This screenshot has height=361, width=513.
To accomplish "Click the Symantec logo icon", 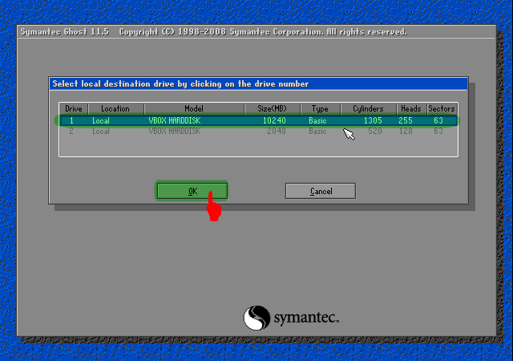I will [256, 318].
